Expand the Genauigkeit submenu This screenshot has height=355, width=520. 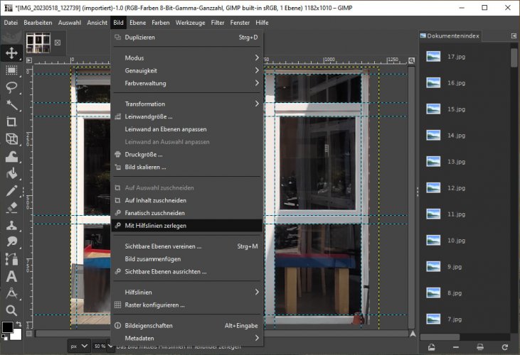(x=187, y=70)
